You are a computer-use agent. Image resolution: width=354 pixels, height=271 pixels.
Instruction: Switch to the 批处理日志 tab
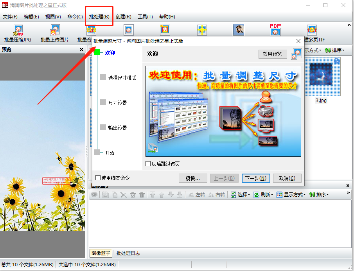(x=128, y=253)
